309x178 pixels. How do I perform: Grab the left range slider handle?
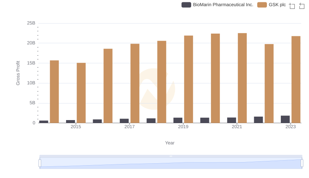[x=40, y=163]
